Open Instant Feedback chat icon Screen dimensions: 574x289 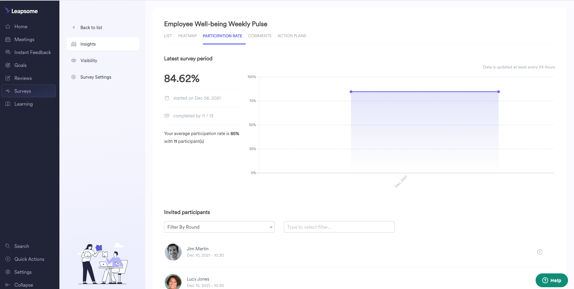(8, 52)
